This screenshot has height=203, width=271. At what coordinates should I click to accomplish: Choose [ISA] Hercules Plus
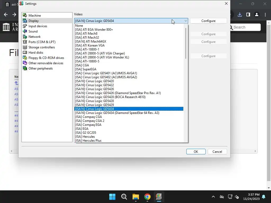(129, 141)
